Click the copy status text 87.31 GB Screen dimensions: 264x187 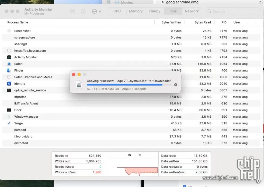[x=116, y=89]
